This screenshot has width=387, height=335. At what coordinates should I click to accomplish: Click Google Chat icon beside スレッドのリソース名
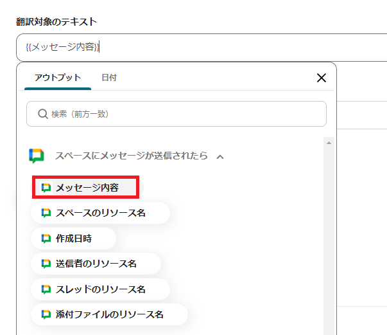click(x=46, y=289)
